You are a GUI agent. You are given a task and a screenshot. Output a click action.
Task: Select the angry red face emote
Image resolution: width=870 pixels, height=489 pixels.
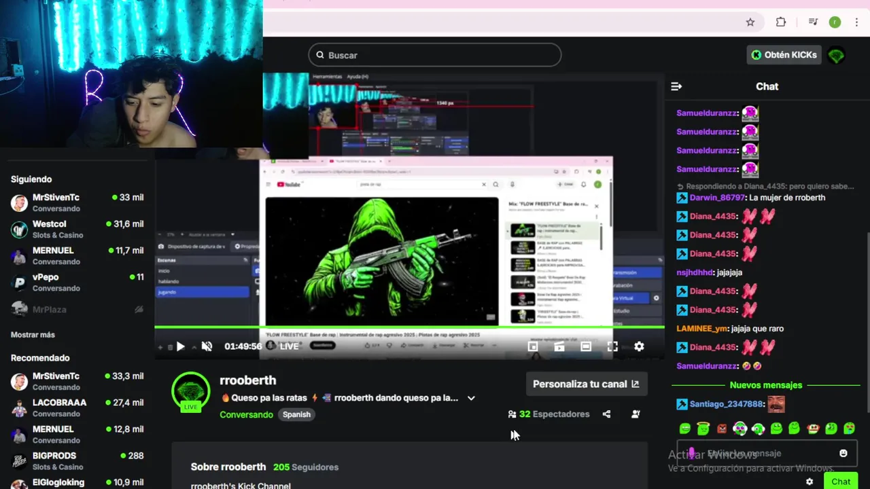(x=722, y=429)
